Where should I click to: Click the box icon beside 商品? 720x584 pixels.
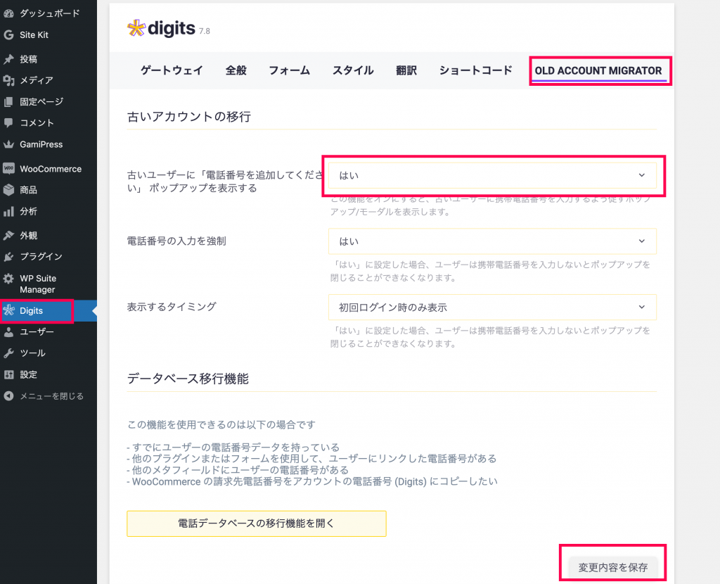8,190
